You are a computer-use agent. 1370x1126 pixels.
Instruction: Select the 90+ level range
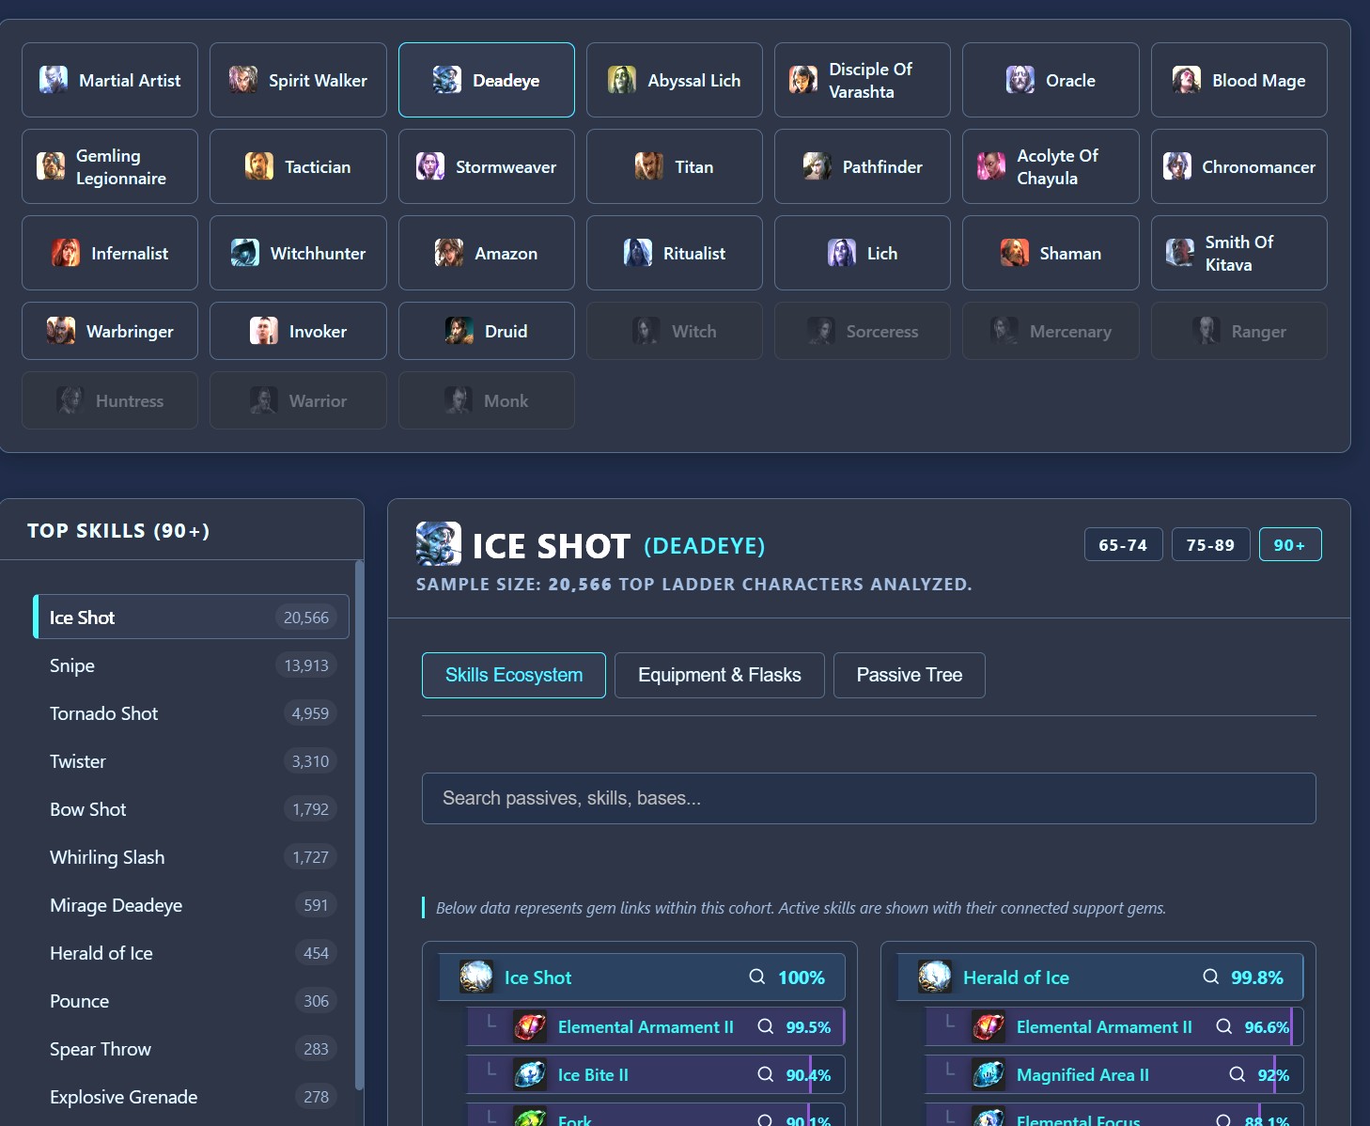coord(1290,544)
